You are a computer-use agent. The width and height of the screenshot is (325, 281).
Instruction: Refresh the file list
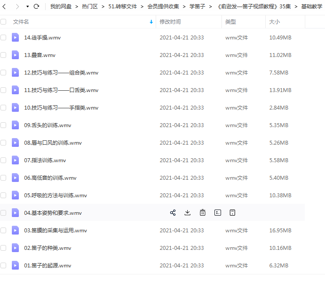pos(36,7)
